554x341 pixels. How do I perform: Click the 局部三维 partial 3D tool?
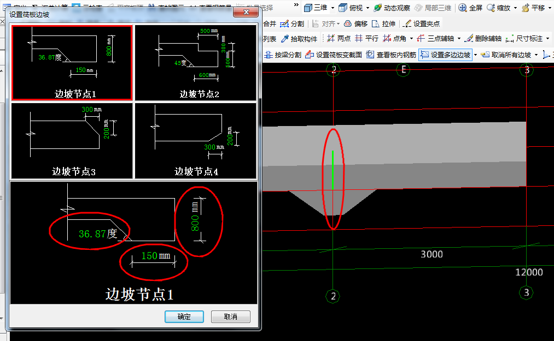pyautogui.click(x=433, y=8)
